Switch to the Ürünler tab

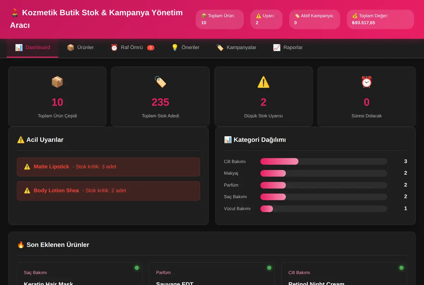(x=80, y=47)
